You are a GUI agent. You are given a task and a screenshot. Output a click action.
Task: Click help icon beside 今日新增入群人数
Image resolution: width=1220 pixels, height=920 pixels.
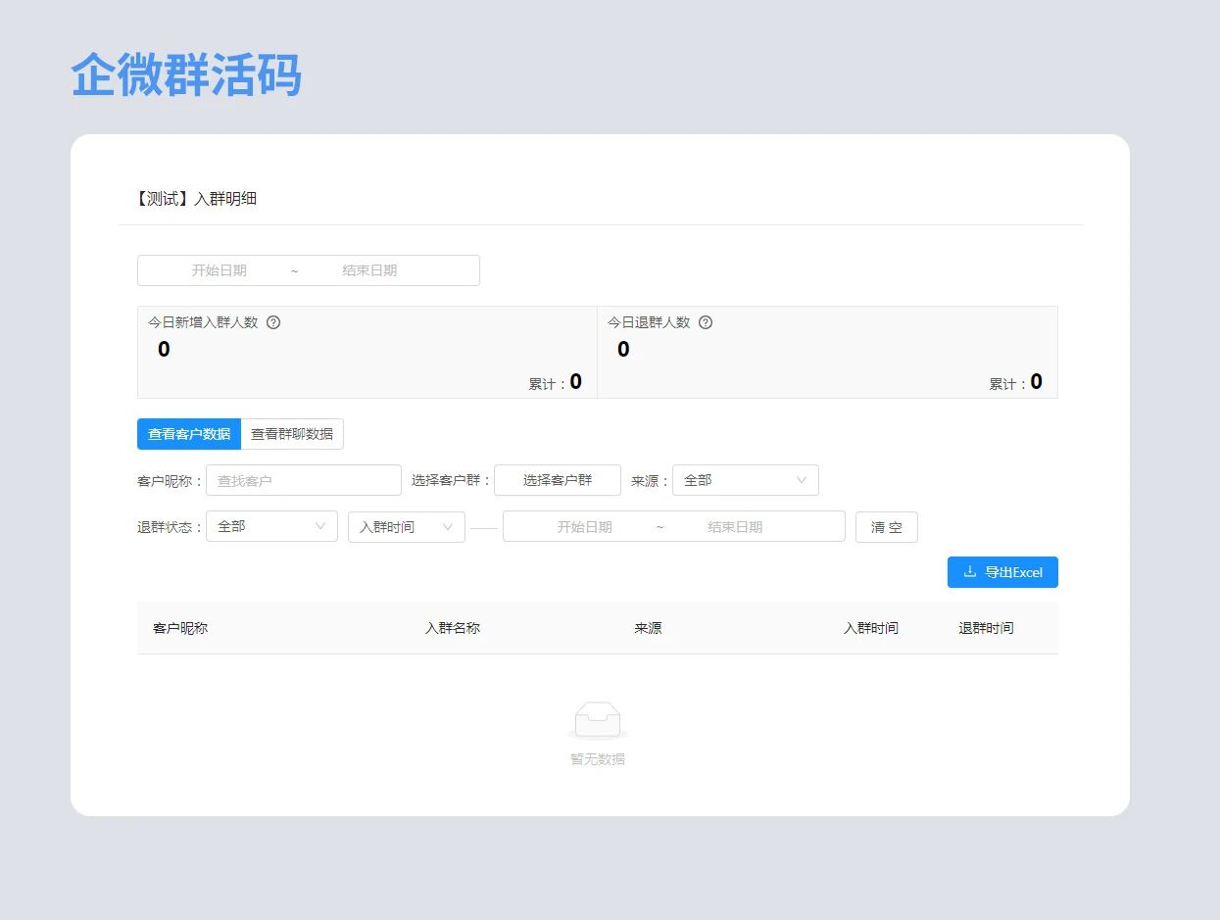coord(273,322)
